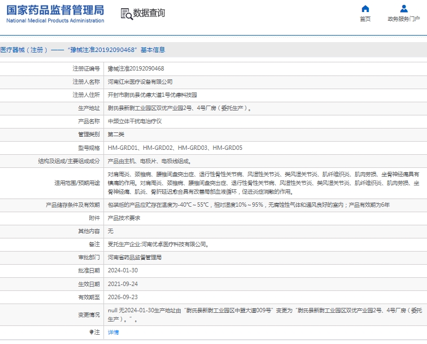Select effective date 2021-09-24
Screen dimensions: 427x344
(123, 284)
